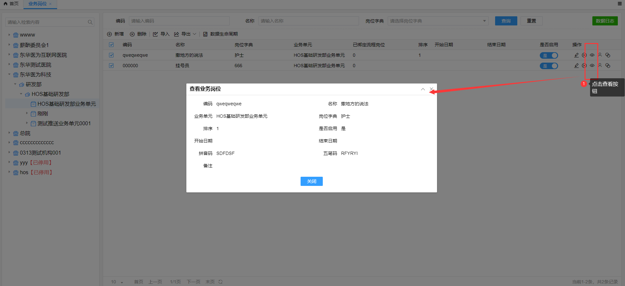Open the 导出 export dropdown
This screenshot has height=286, width=625.
185,34
